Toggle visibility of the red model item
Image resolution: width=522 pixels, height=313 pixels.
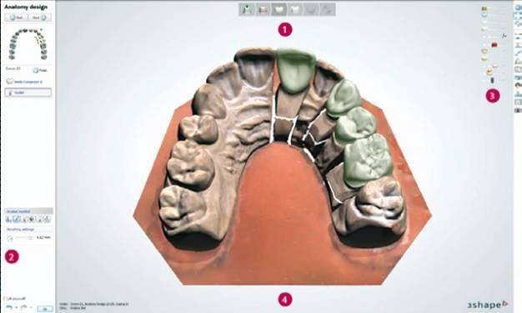[x=494, y=44]
